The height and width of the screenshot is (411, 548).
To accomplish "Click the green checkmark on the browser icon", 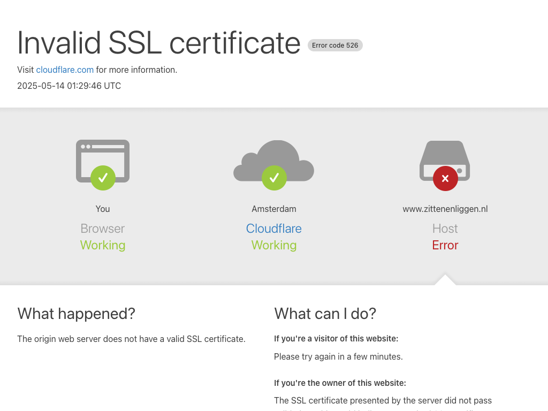I will (103, 178).
